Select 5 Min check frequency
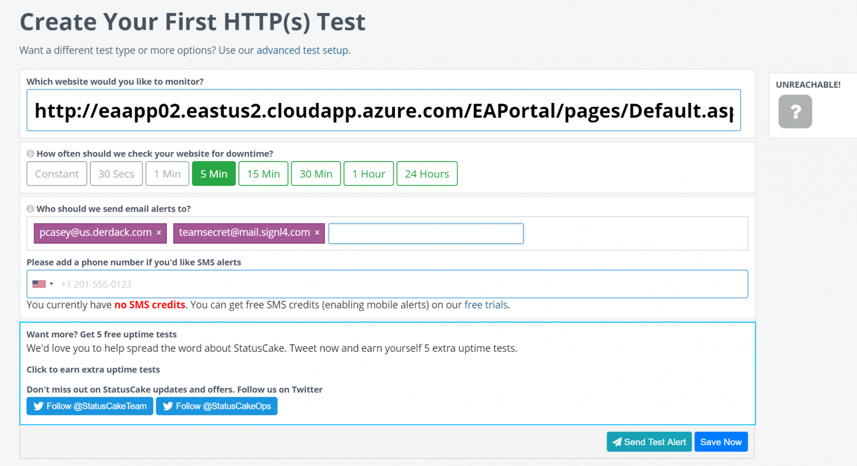The height and width of the screenshot is (466, 857). [x=214, y=174]
